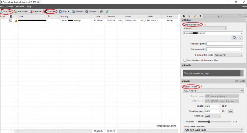This screenshot has height=133, width=247.
Task: Click the Ready status cell in row 1
Action: pyautogui.click(x=170, y=21)
